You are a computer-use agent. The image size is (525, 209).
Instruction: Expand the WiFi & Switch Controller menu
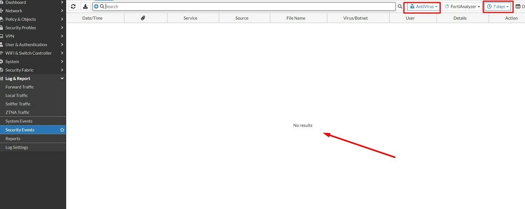click(33, 53)
